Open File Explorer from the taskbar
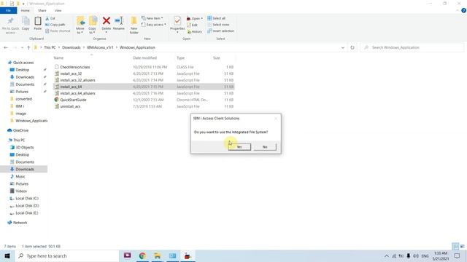The image size is (467, 262). point(158,255)
